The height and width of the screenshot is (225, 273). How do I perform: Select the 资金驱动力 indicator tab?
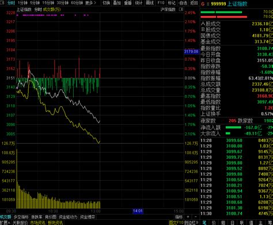68,217
